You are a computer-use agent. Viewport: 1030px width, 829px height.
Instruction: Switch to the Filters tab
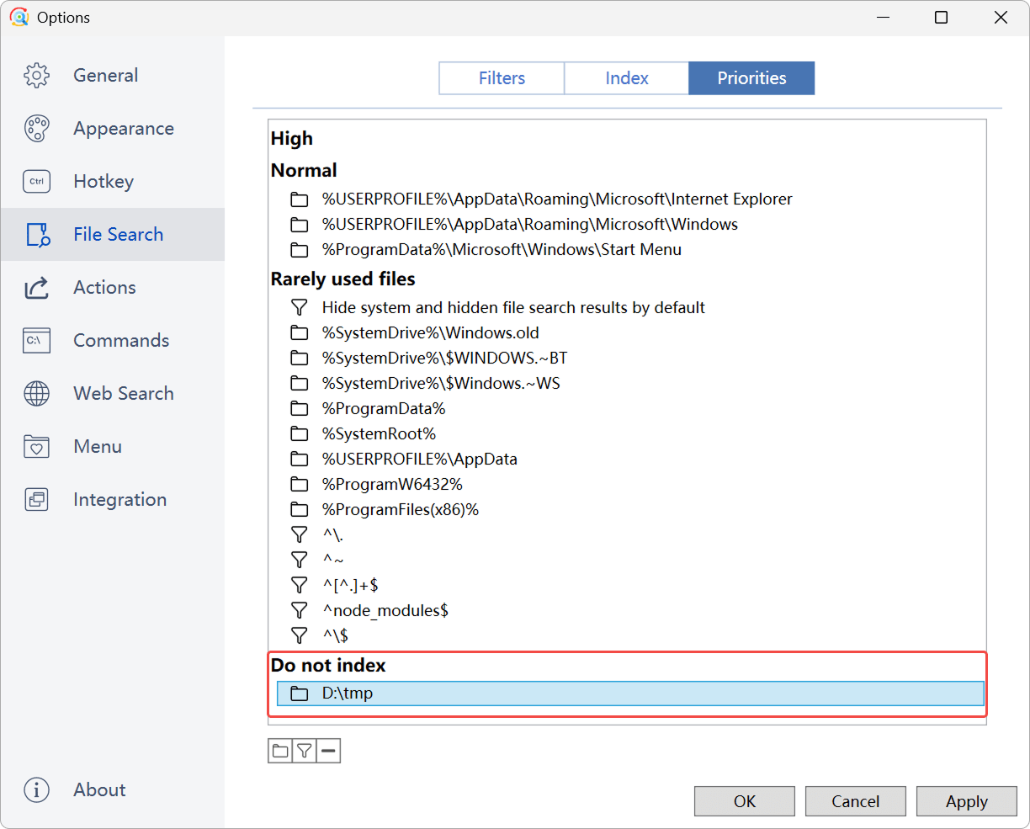[502, 78]
